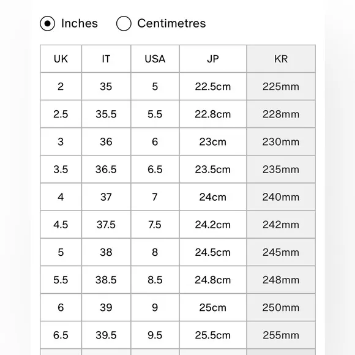Select USA size 9 cell
355x355 pixels.
point(155,307)
